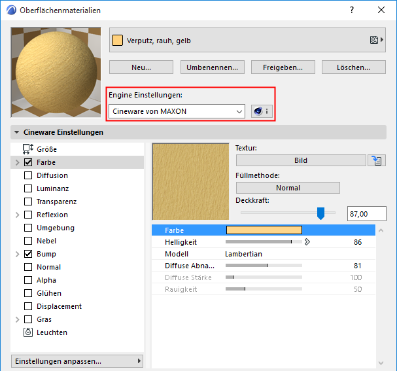Click the Löschen... button
Screen dimensions: 397x371
pos(353,67)
